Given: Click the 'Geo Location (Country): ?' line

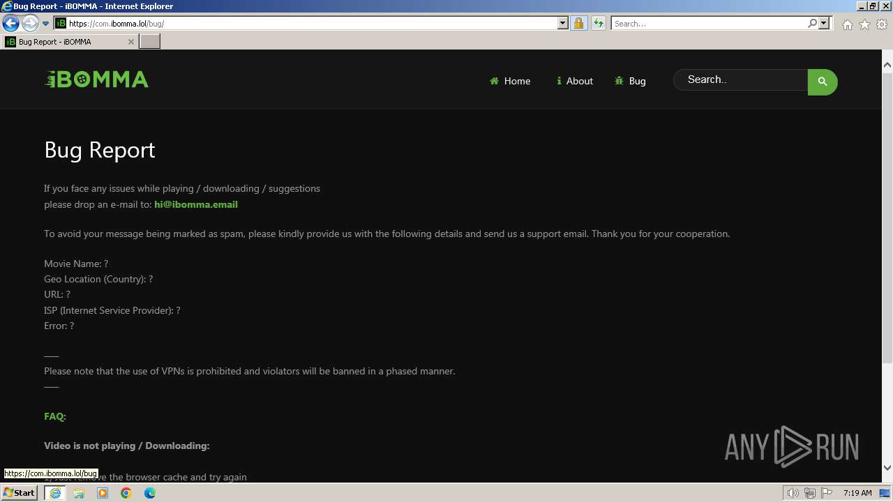Looking at the screenshot, I should tap(98, 279).
